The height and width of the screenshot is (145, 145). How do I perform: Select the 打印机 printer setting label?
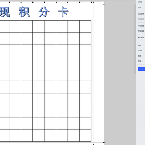click(x=140, y=2)
